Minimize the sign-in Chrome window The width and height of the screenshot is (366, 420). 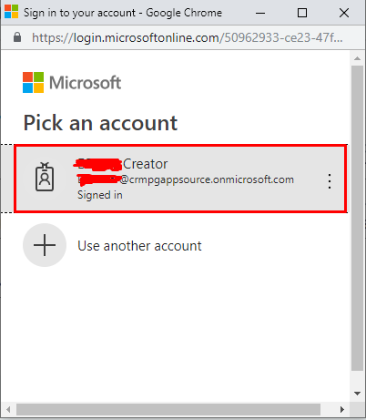tap(260, 13)
